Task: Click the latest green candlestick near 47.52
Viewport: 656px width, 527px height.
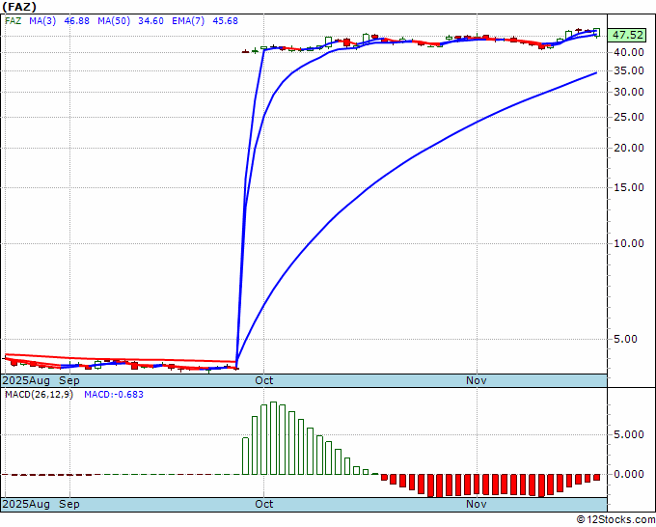Action: pos(596,32)
